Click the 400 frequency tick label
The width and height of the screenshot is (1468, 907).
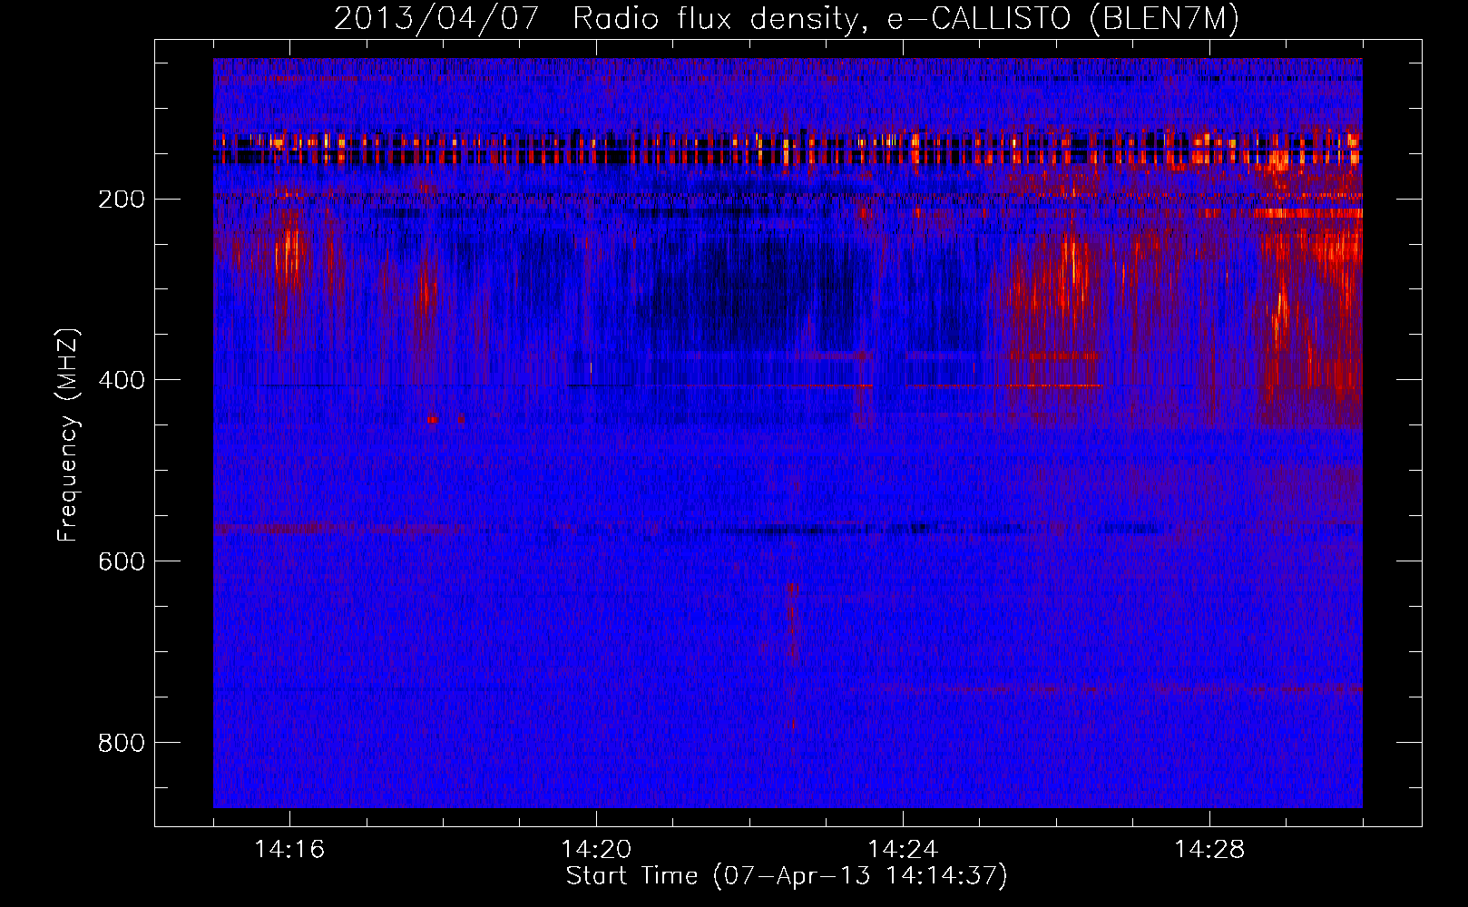click(x=122, y=380)
